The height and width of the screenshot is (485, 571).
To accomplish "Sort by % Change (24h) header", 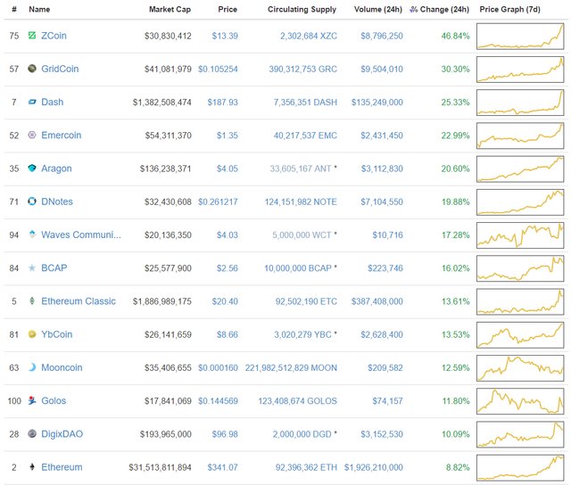I will (x=439, y=10).
